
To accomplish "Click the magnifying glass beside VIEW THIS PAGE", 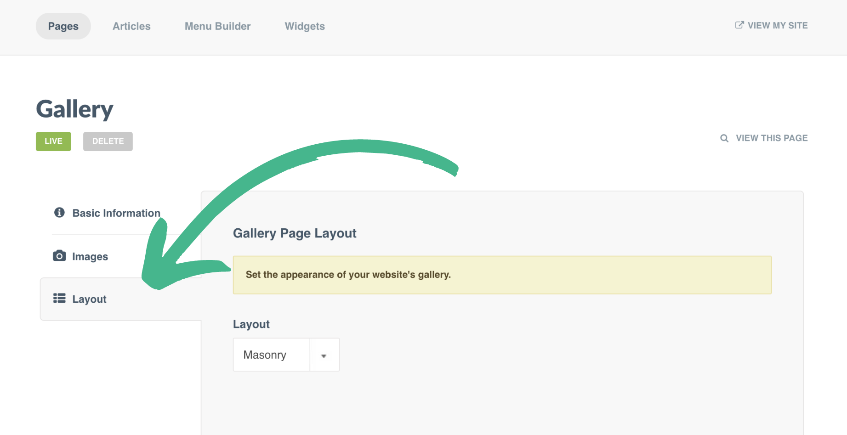I will [724, 138].
